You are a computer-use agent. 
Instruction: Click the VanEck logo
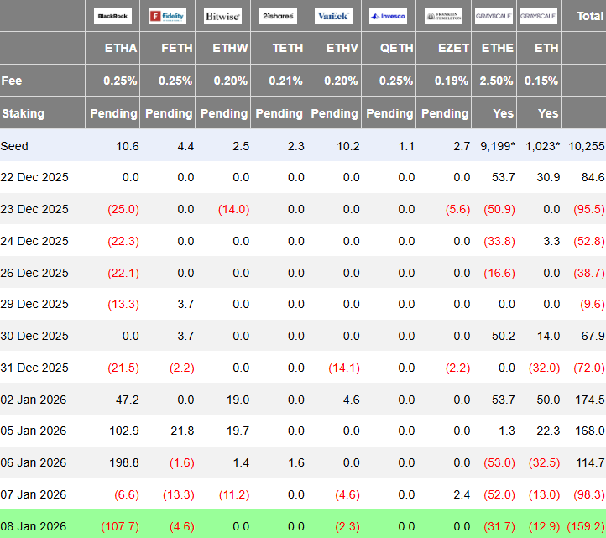click(333, 16)
